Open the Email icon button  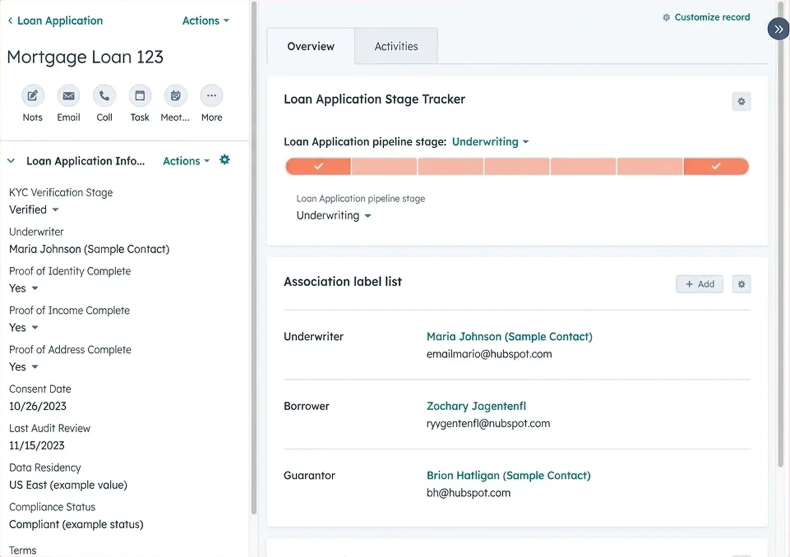[68, 96]
